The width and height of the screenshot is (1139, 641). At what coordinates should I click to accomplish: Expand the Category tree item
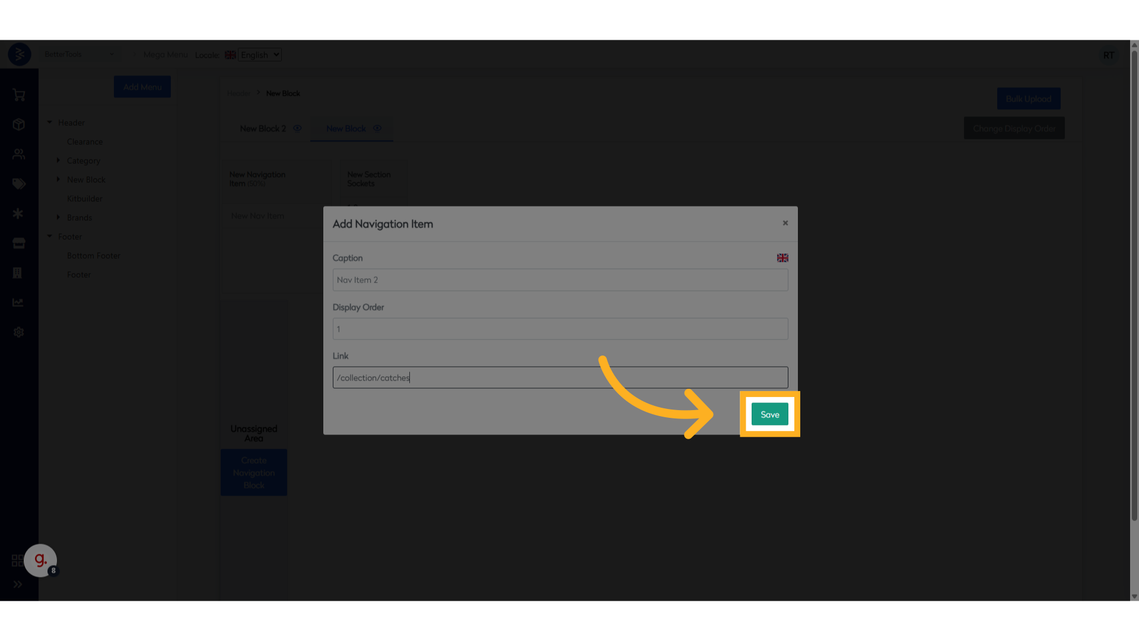[x=58, y=160]
